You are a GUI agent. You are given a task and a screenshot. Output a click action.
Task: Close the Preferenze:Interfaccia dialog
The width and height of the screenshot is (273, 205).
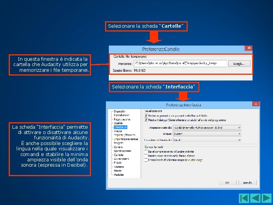coord(256,104)
